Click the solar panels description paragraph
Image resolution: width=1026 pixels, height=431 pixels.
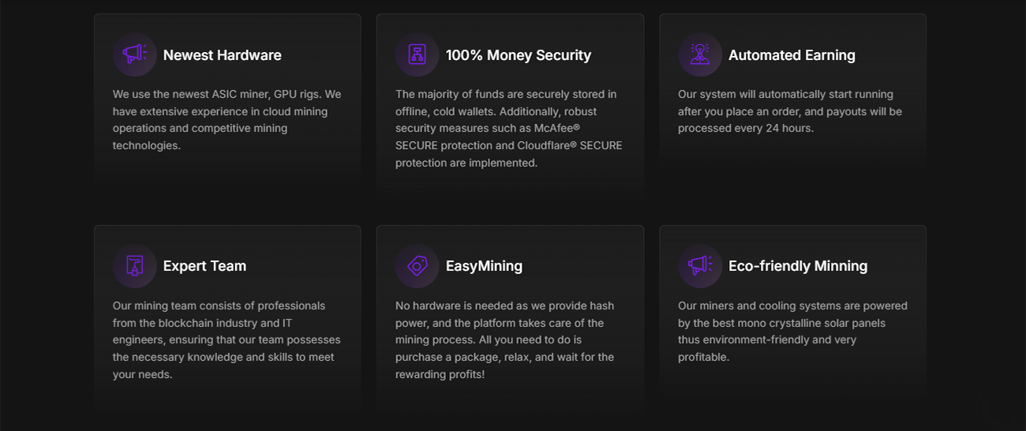tap(793, 332)
